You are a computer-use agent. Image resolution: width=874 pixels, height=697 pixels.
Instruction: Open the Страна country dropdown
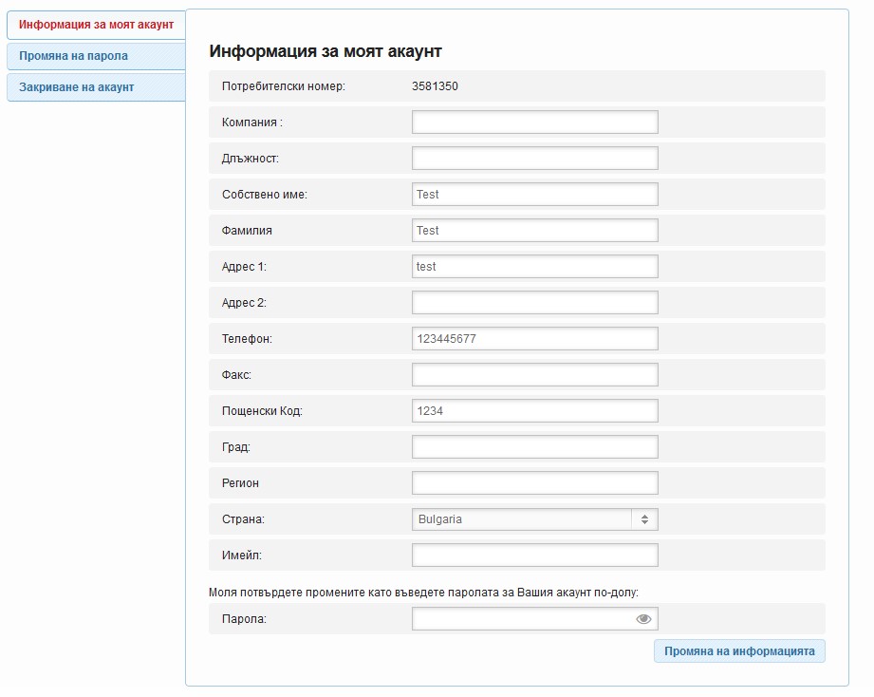coord(534,519)
